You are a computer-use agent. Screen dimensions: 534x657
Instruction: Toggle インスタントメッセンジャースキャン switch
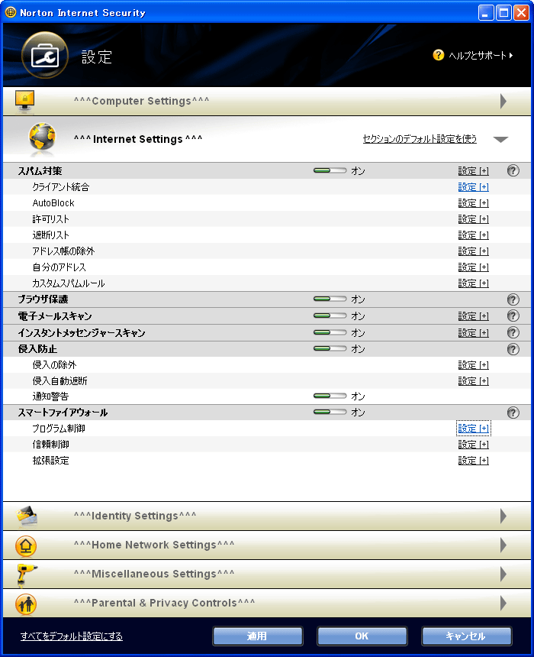[330, 332]
